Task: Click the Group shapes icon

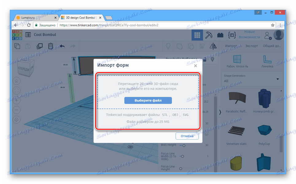Action: point(180,46)
